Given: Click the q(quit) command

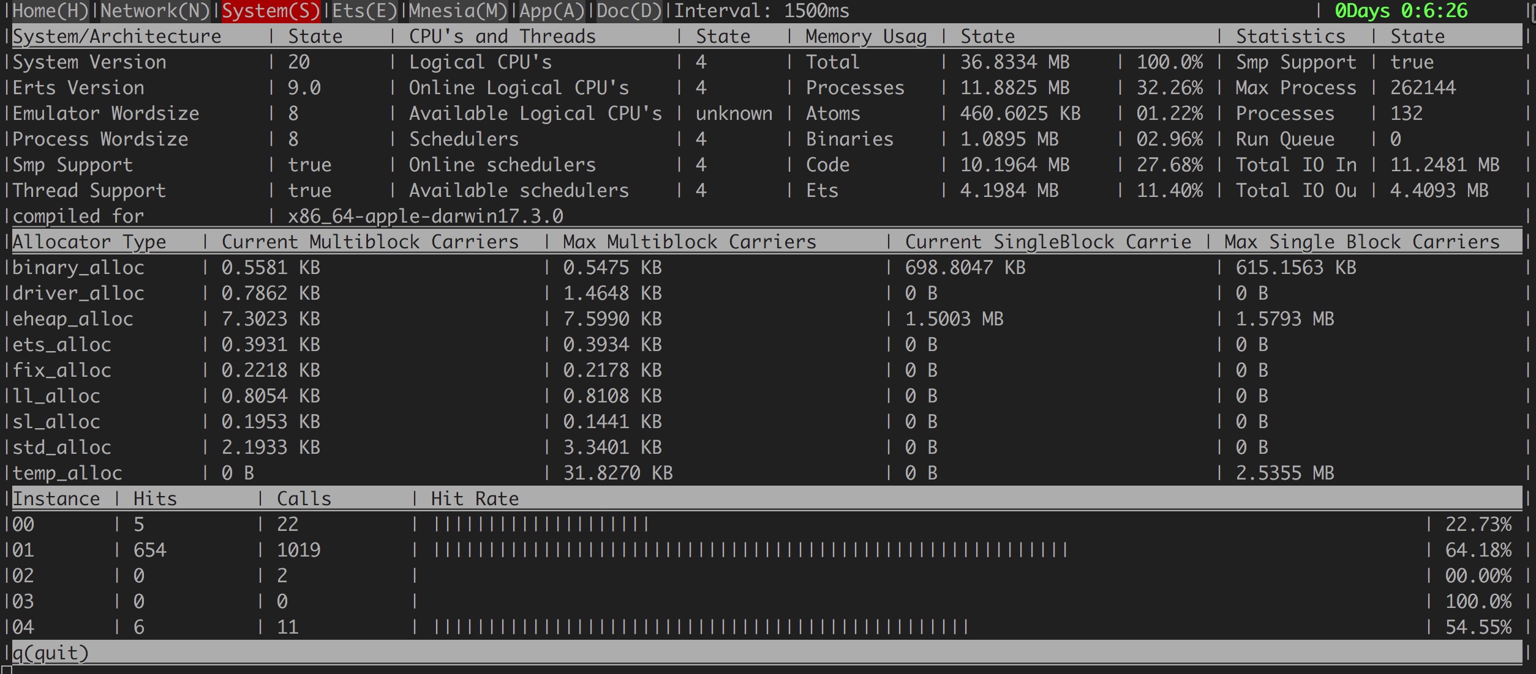Looking at the screenshot, I should point(50,653).
